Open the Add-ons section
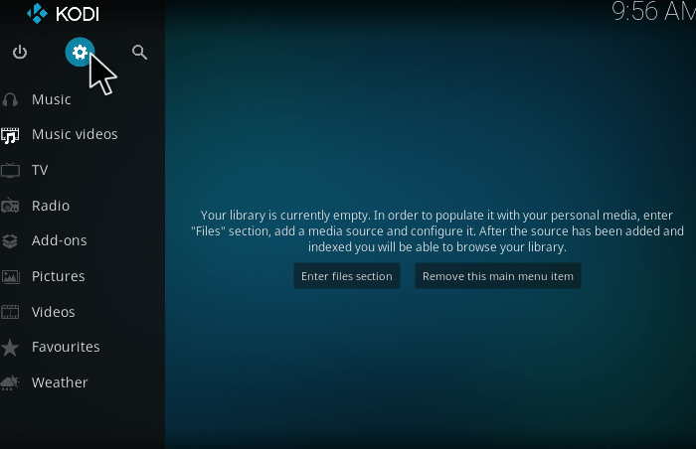Image resolution: width=696 pixels, height=449 pixels. (60, 240)
